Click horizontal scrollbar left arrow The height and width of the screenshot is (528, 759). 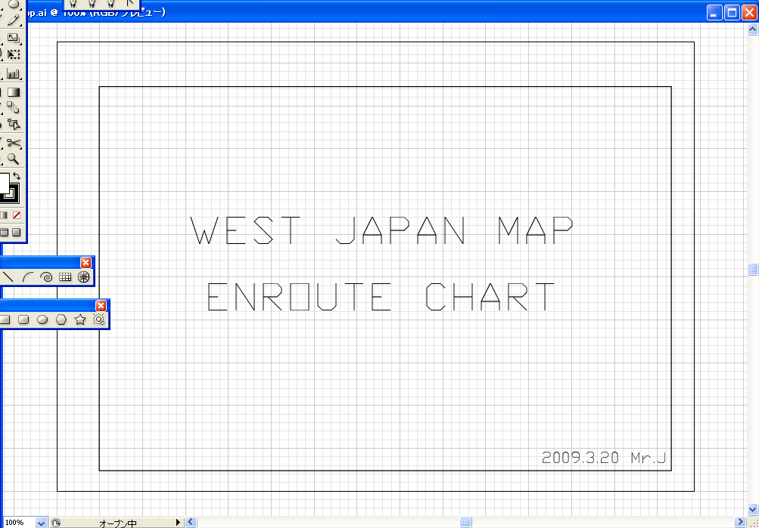pos(191,522)
